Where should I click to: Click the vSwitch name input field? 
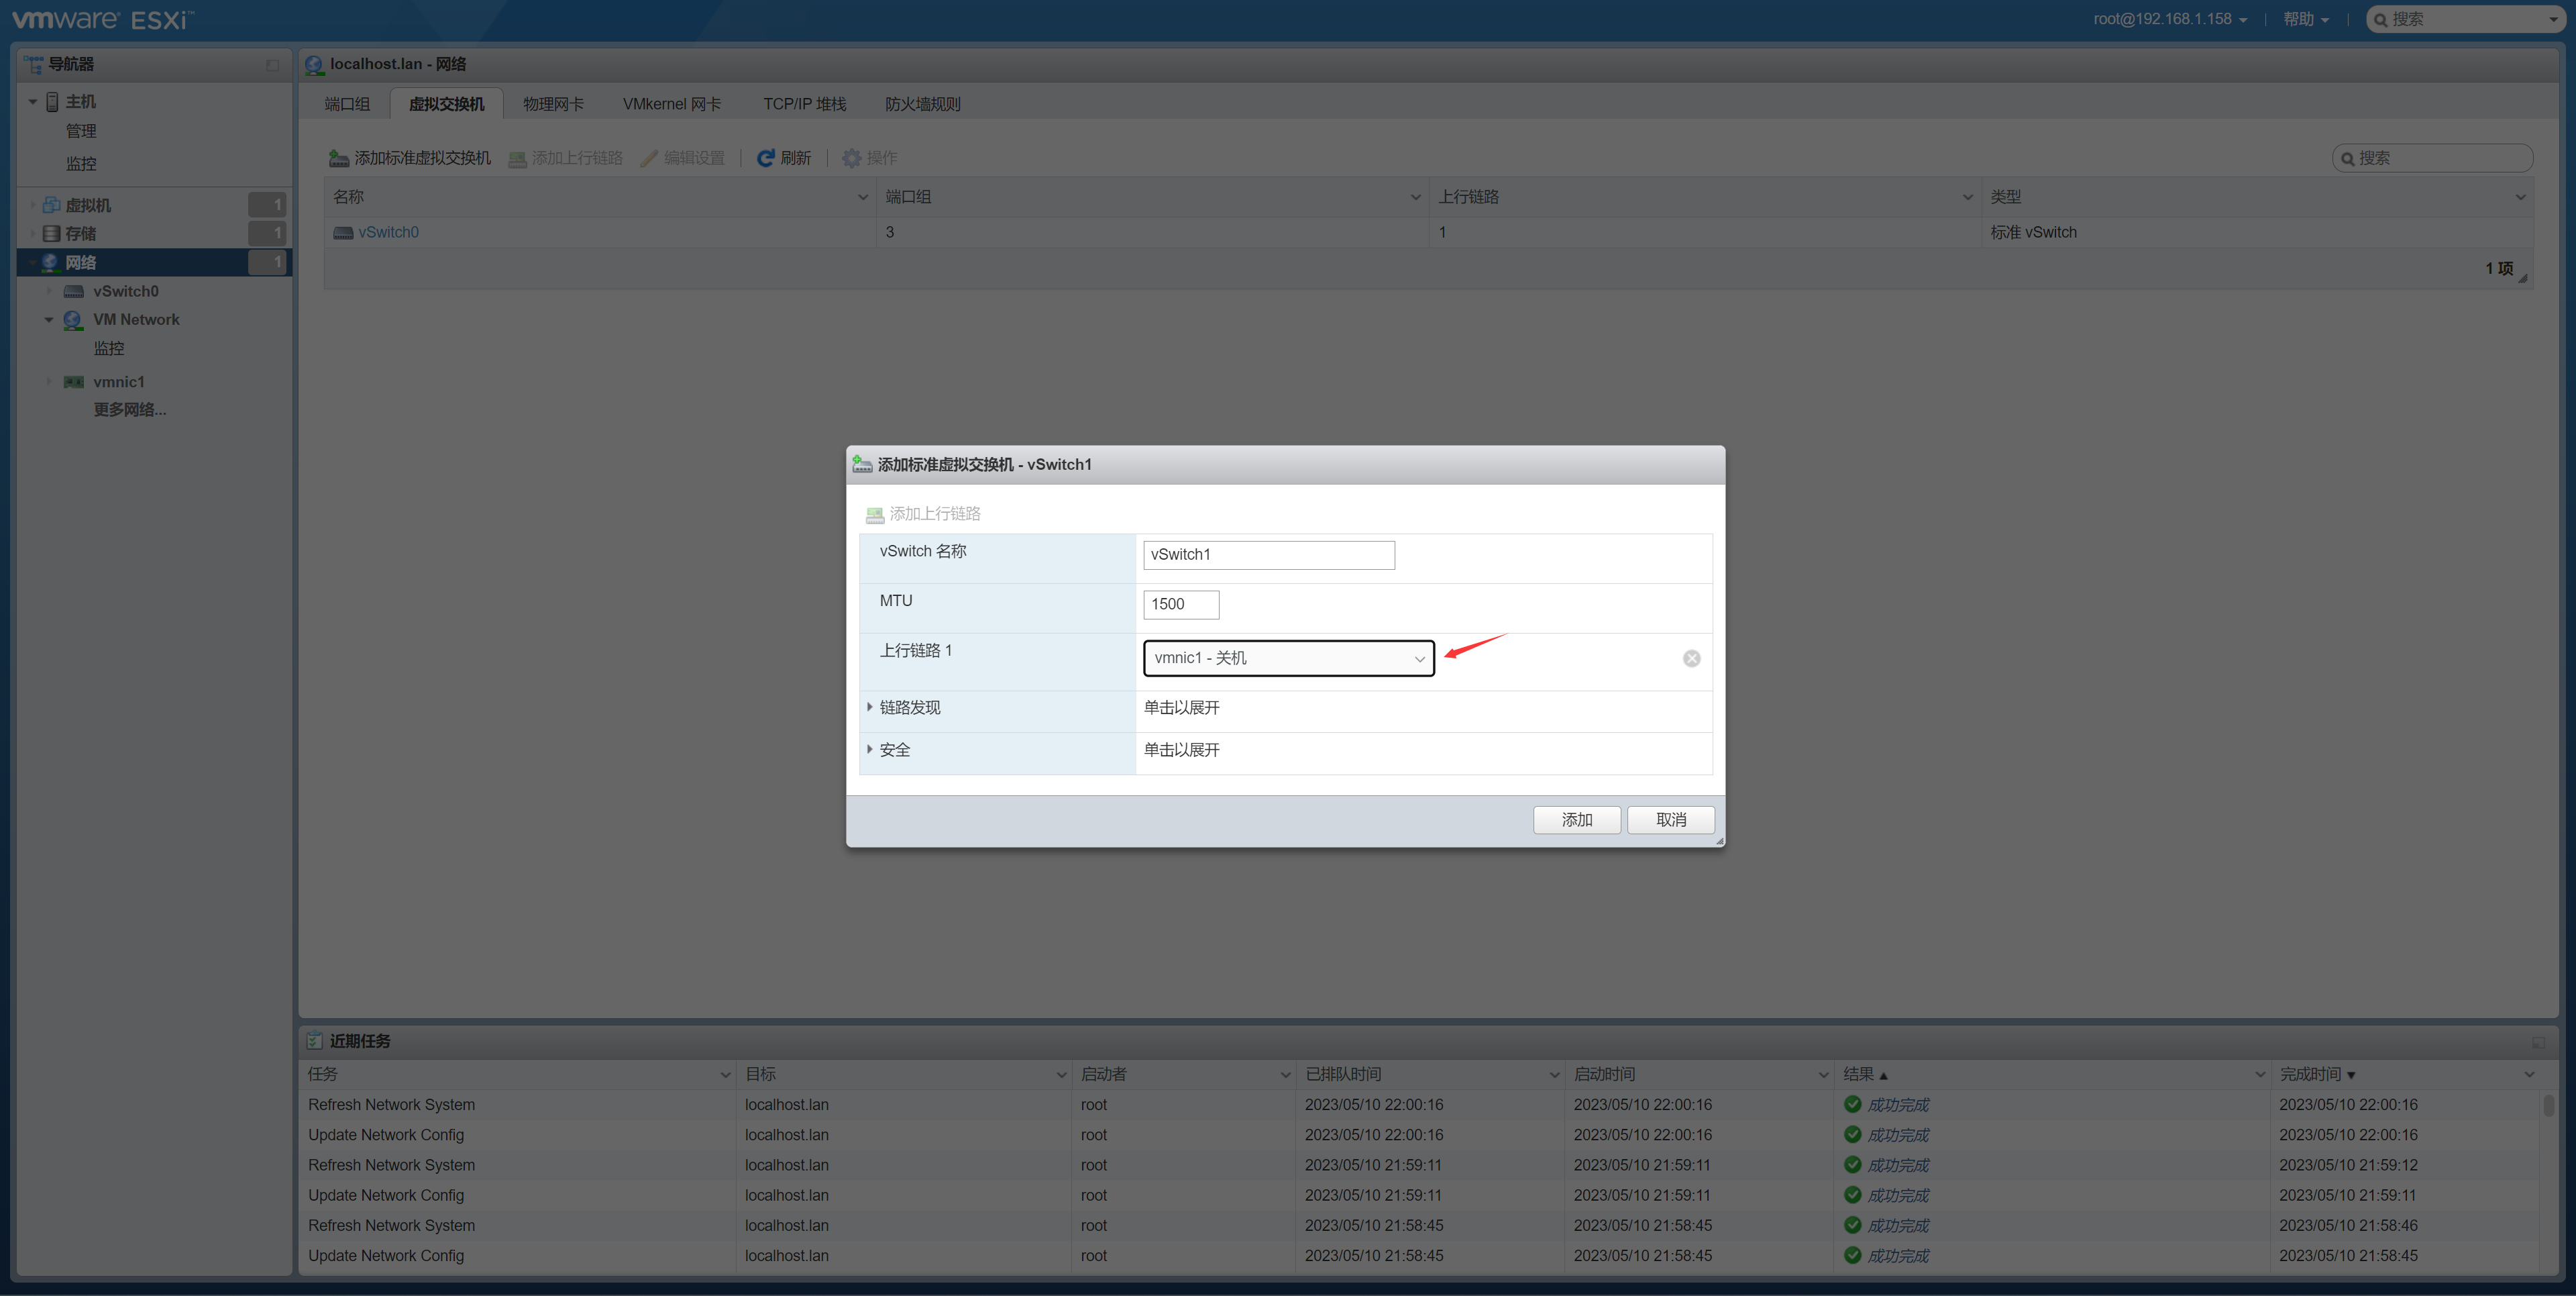point(1268,554)
